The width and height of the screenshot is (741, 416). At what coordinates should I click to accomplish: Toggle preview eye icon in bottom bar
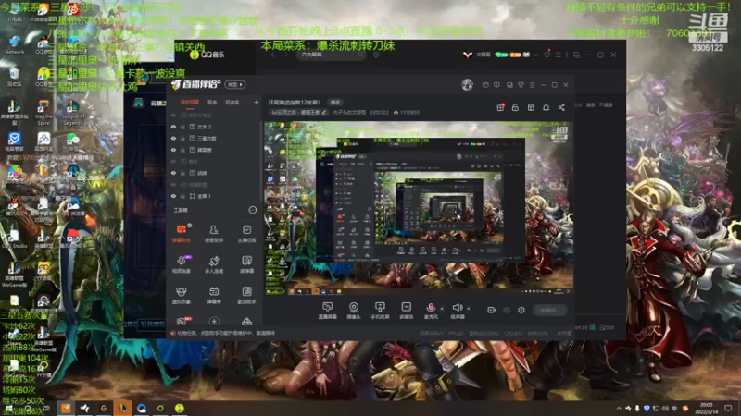coord(507,310)
